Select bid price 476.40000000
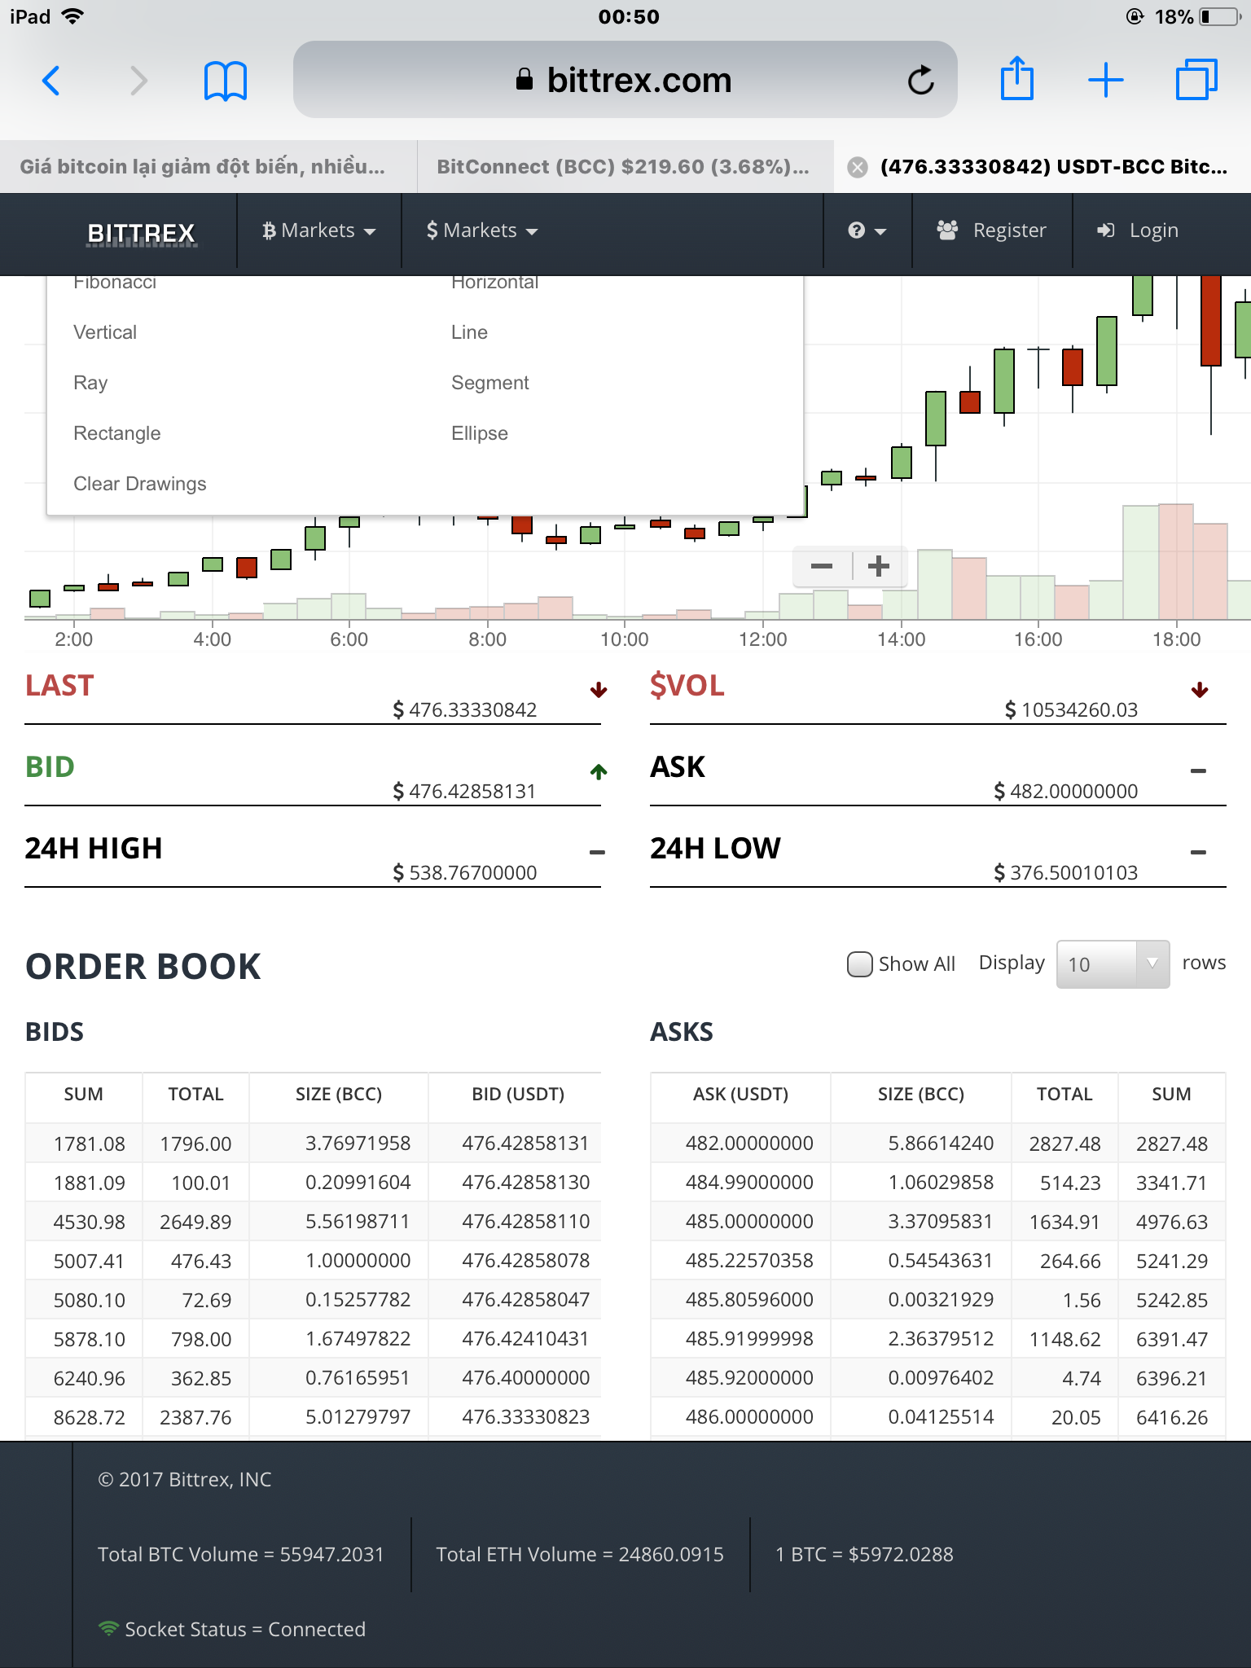The height and width of the screenshot is (1668, 1251). [x=525, y=1378]
